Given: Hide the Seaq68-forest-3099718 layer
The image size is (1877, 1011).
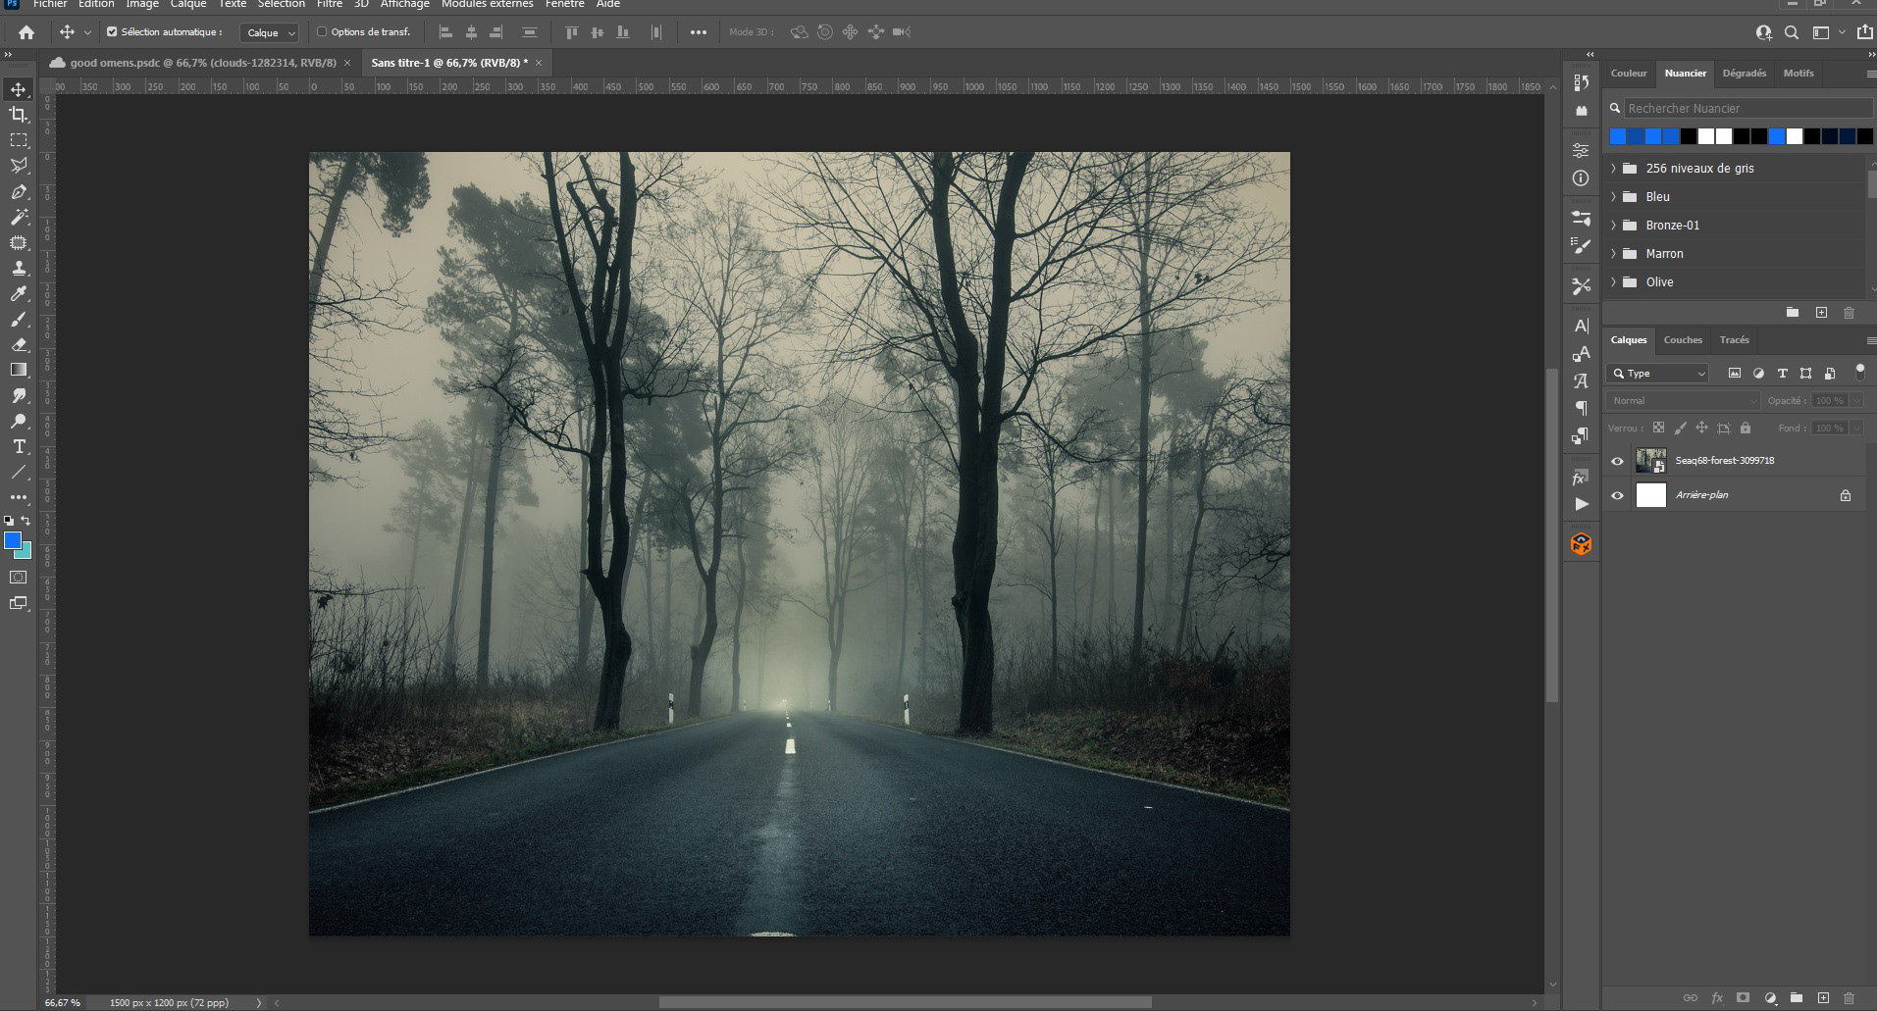Looking at the screenshot, I should click(x=1618, y=461).
